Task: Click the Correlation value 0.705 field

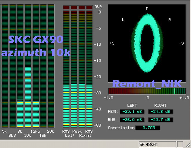Action: (147, 128)
